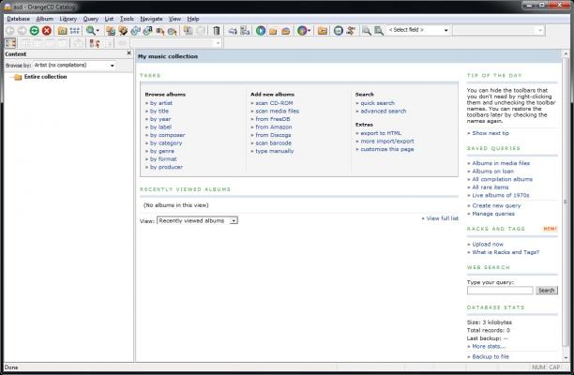Viewport: 574px width, 375px height.
Task: Click export to HTML link
Action: point(381,133)
